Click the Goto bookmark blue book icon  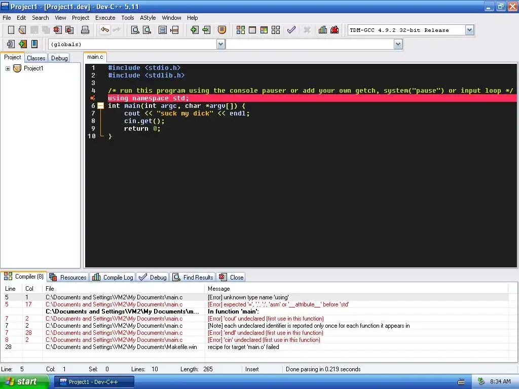34,44
